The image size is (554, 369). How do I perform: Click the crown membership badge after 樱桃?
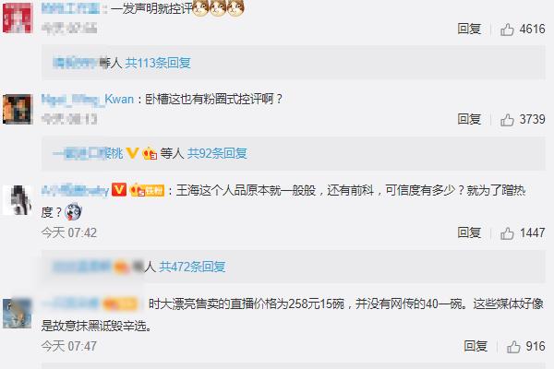tap(150, 153)
